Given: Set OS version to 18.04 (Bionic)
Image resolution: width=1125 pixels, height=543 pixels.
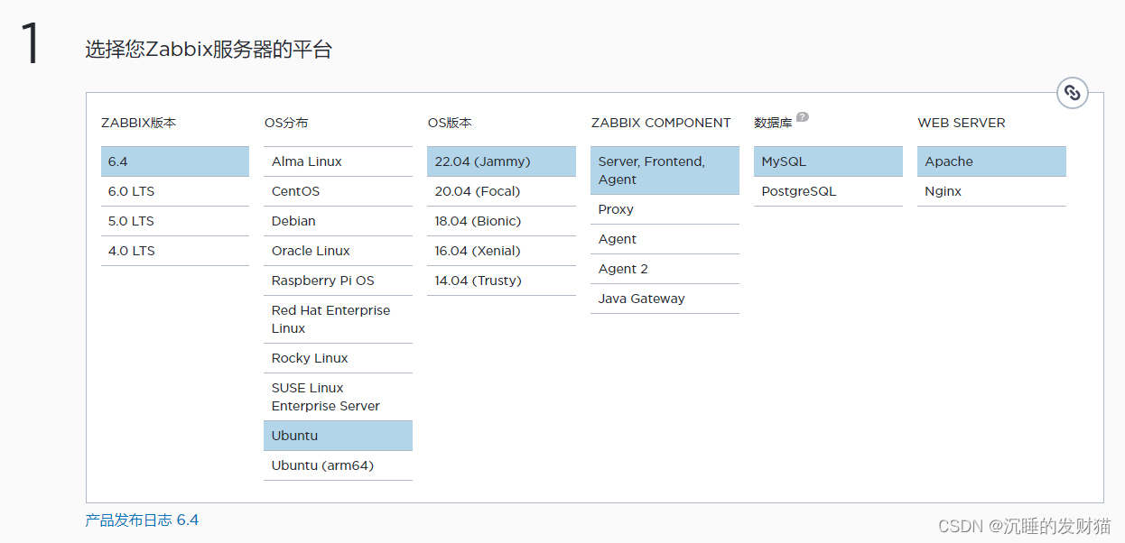Looking at the screenshot, I should click(x=501, y=221).
